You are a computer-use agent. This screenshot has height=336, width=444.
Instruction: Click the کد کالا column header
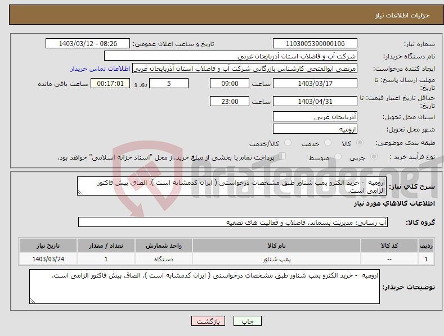point(389,246)
